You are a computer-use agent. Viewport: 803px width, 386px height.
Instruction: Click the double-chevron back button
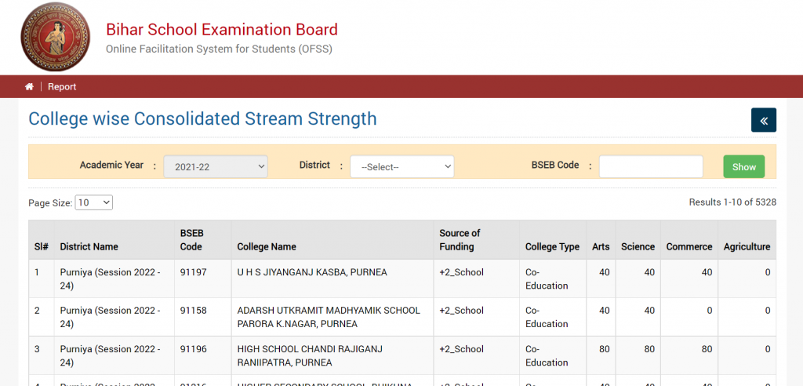(763, 120)
